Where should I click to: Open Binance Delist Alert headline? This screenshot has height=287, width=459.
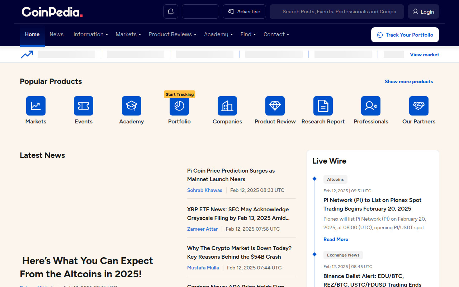point(372,281)
